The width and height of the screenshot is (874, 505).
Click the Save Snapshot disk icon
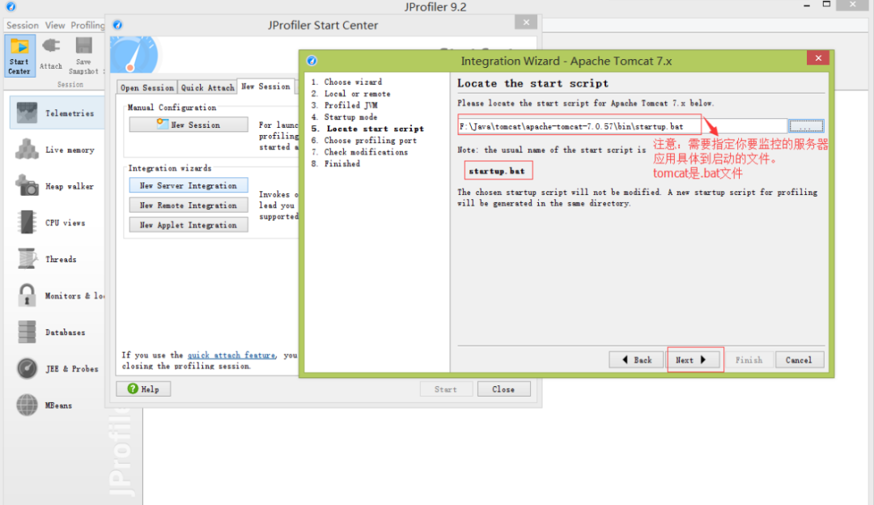coord(83,45)
